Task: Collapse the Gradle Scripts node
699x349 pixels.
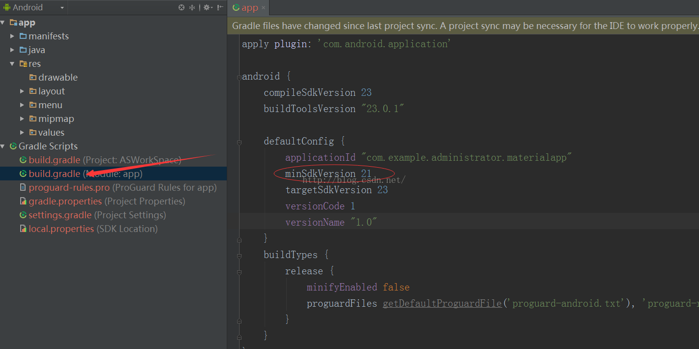Action: [3, 146]
